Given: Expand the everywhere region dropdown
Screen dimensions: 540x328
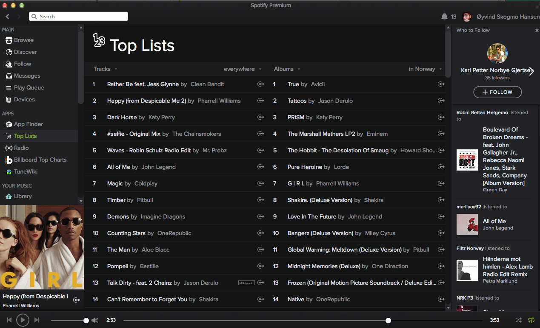Looking at the screenshot, I should (x=243, y=69).
